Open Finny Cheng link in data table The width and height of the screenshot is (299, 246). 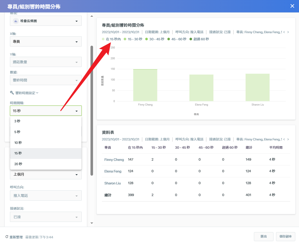click(114, 160)
